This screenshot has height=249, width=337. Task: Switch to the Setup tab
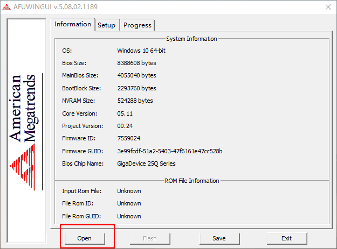tap(107, 25)
